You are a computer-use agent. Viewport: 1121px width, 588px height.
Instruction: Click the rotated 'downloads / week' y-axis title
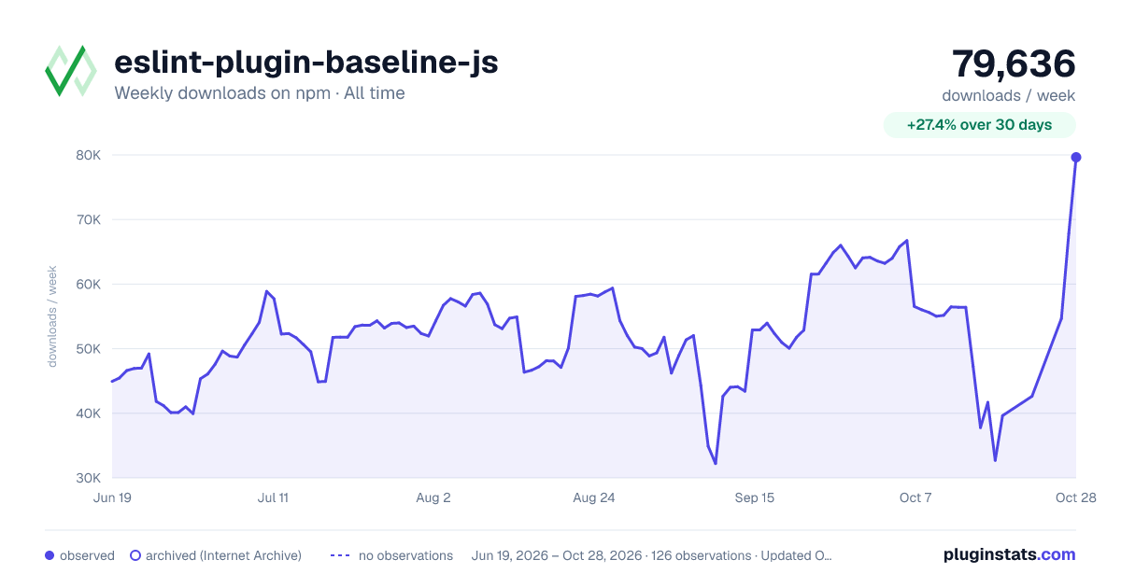52,316
